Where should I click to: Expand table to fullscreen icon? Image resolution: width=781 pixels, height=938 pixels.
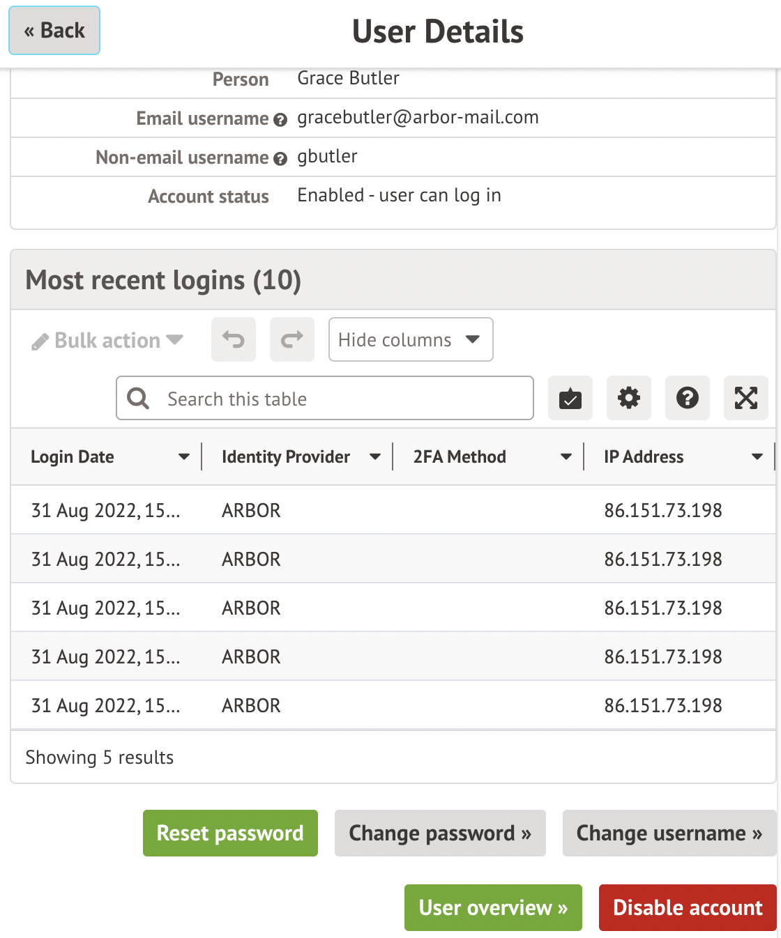click(746, 398)
